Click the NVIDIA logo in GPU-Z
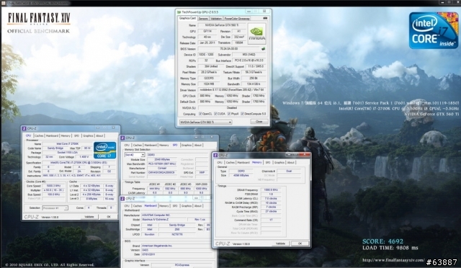Viewport: 461px width, 268px height. point(257,34)
